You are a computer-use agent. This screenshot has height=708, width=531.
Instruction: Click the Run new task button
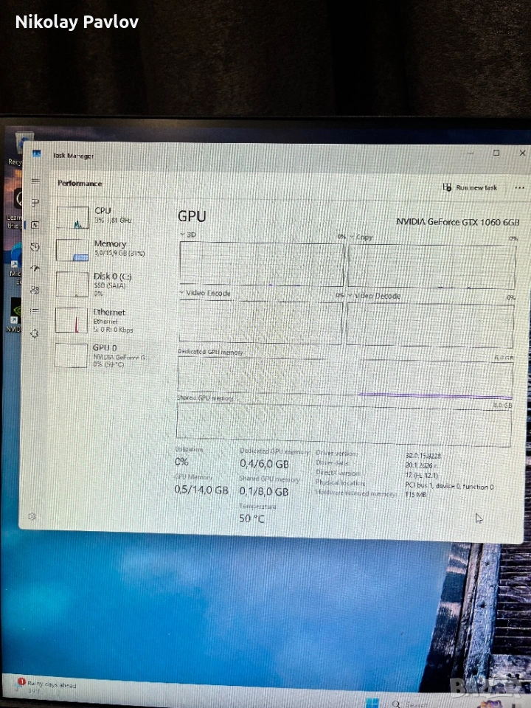[471, 188]
